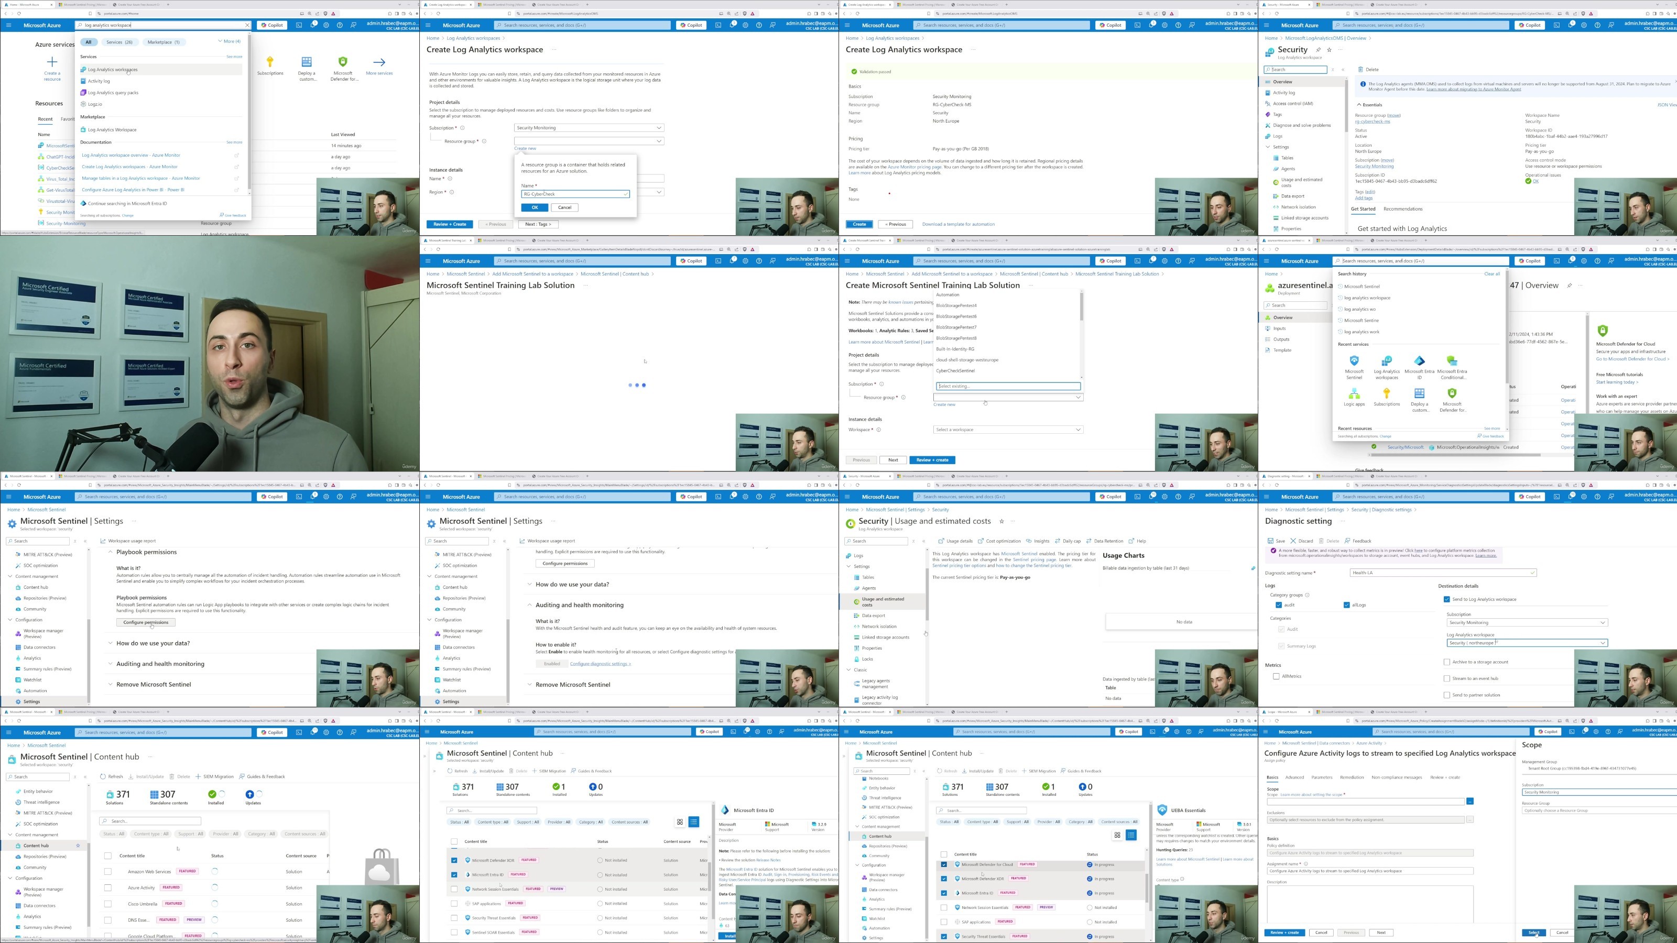The width and height of the screenshot is (1677, 943).
Task: Check Stream to an event hub
Action: pyautogui.click(x=1447, y=679)
